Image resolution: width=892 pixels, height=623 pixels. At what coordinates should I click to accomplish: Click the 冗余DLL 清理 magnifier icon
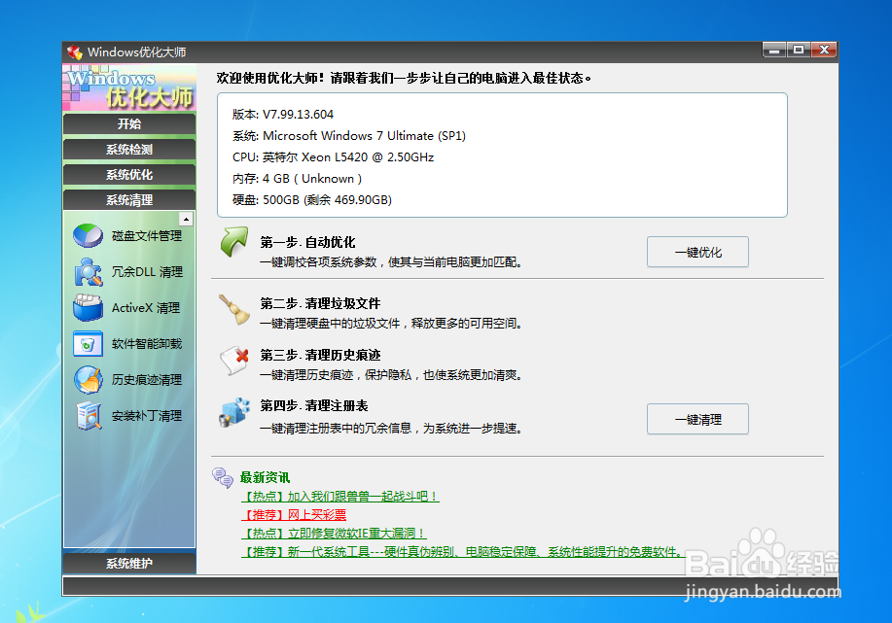click(89, 272)
